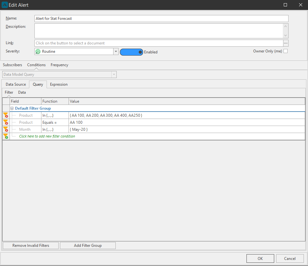The image size is (308, 266).
Task: Click Add Filter Group button
Action: click(x=88, y=246)
